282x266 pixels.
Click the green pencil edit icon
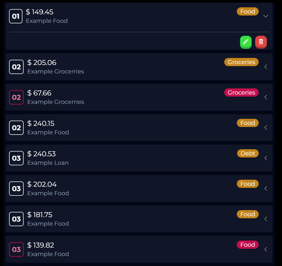click(246, 42)
